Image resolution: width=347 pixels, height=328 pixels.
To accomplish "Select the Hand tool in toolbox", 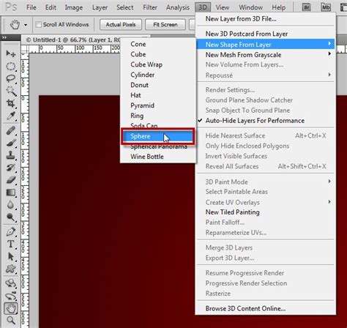I will (11, 308).
